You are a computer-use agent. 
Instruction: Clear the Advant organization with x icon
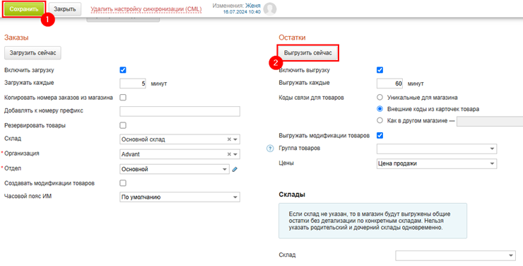(x=229, y=154)
